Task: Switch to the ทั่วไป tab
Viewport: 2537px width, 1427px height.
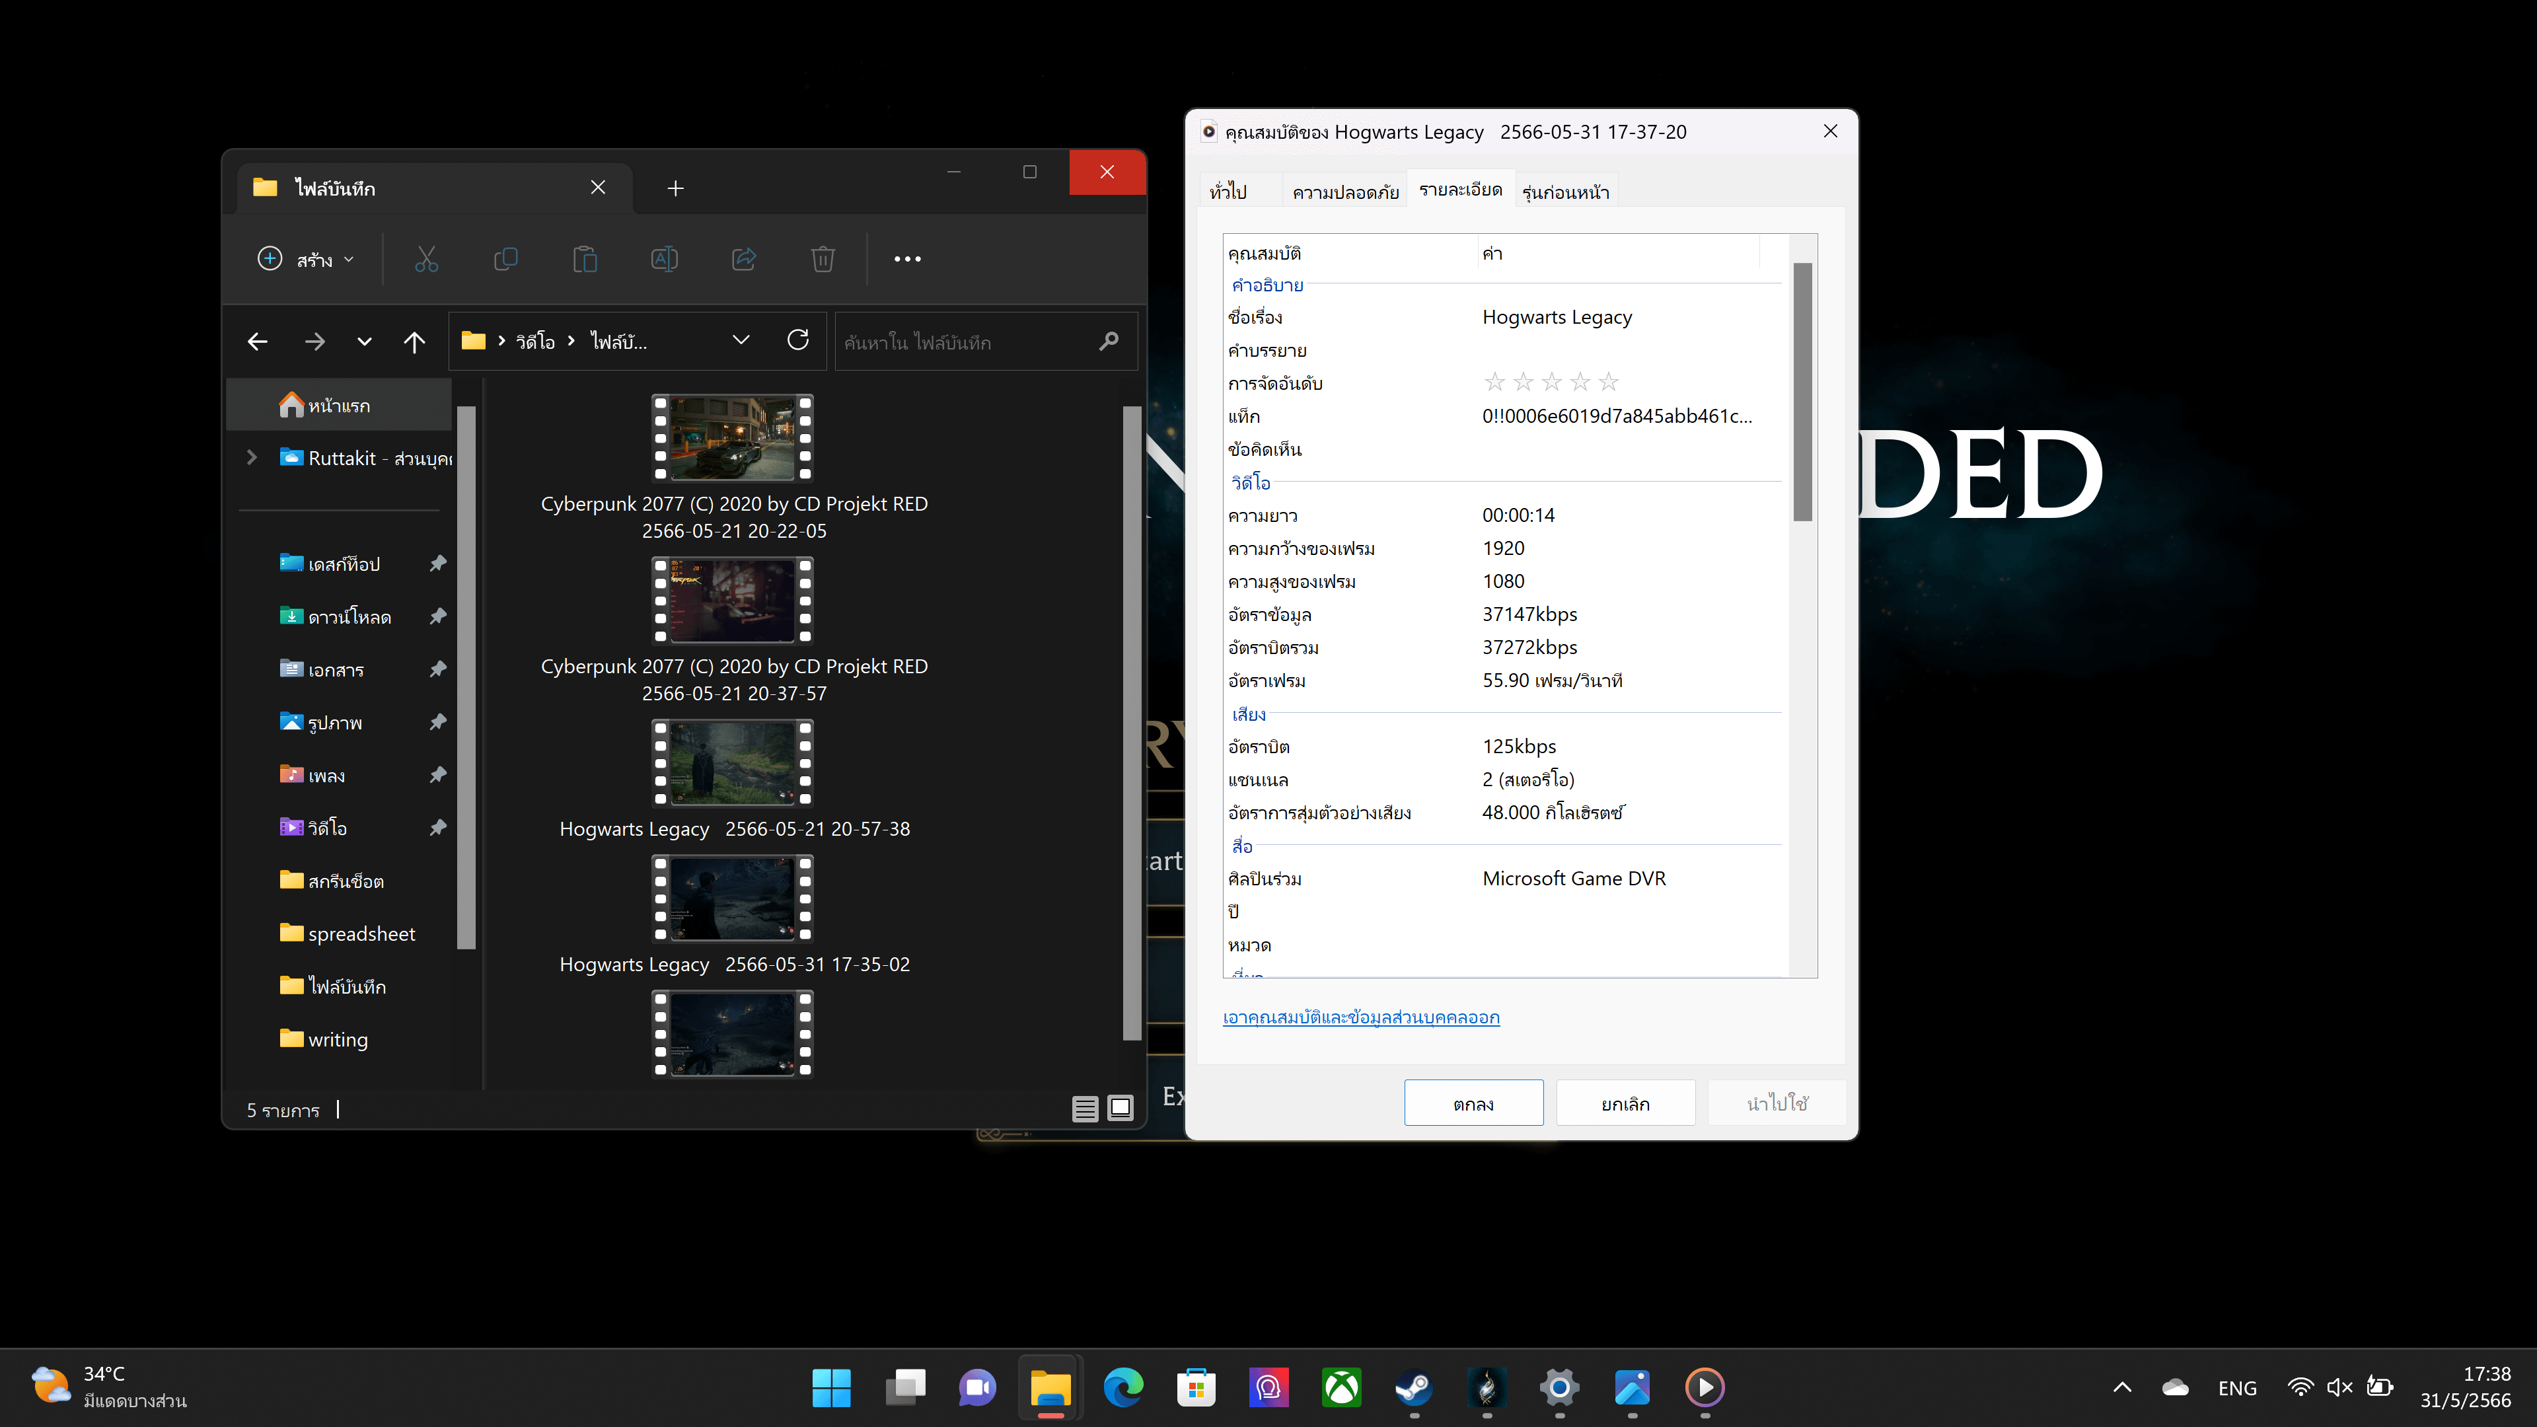Action: coord(1229,191)
